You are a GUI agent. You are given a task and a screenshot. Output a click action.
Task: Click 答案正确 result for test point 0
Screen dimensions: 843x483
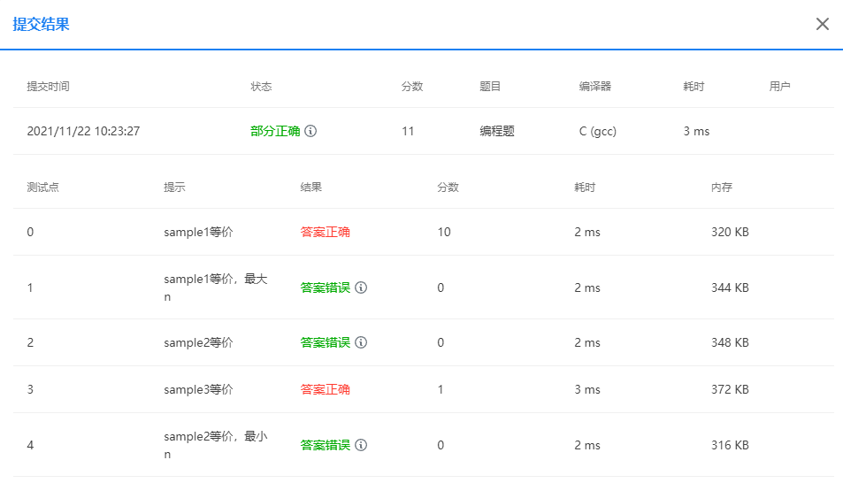326,232
